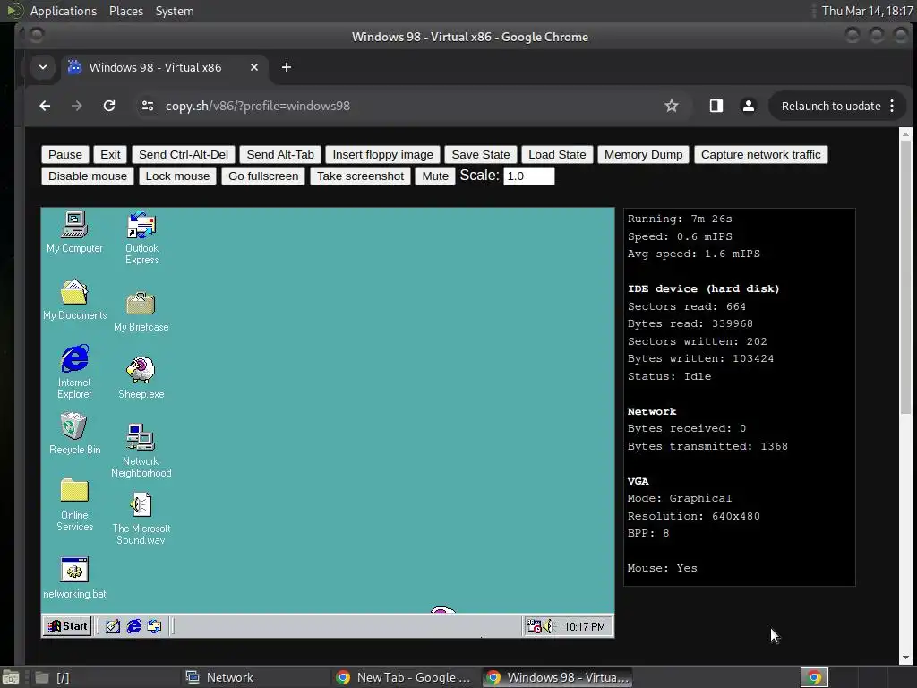
Task: Open My Computer desktop icon
Action: [x=74, y=232]
